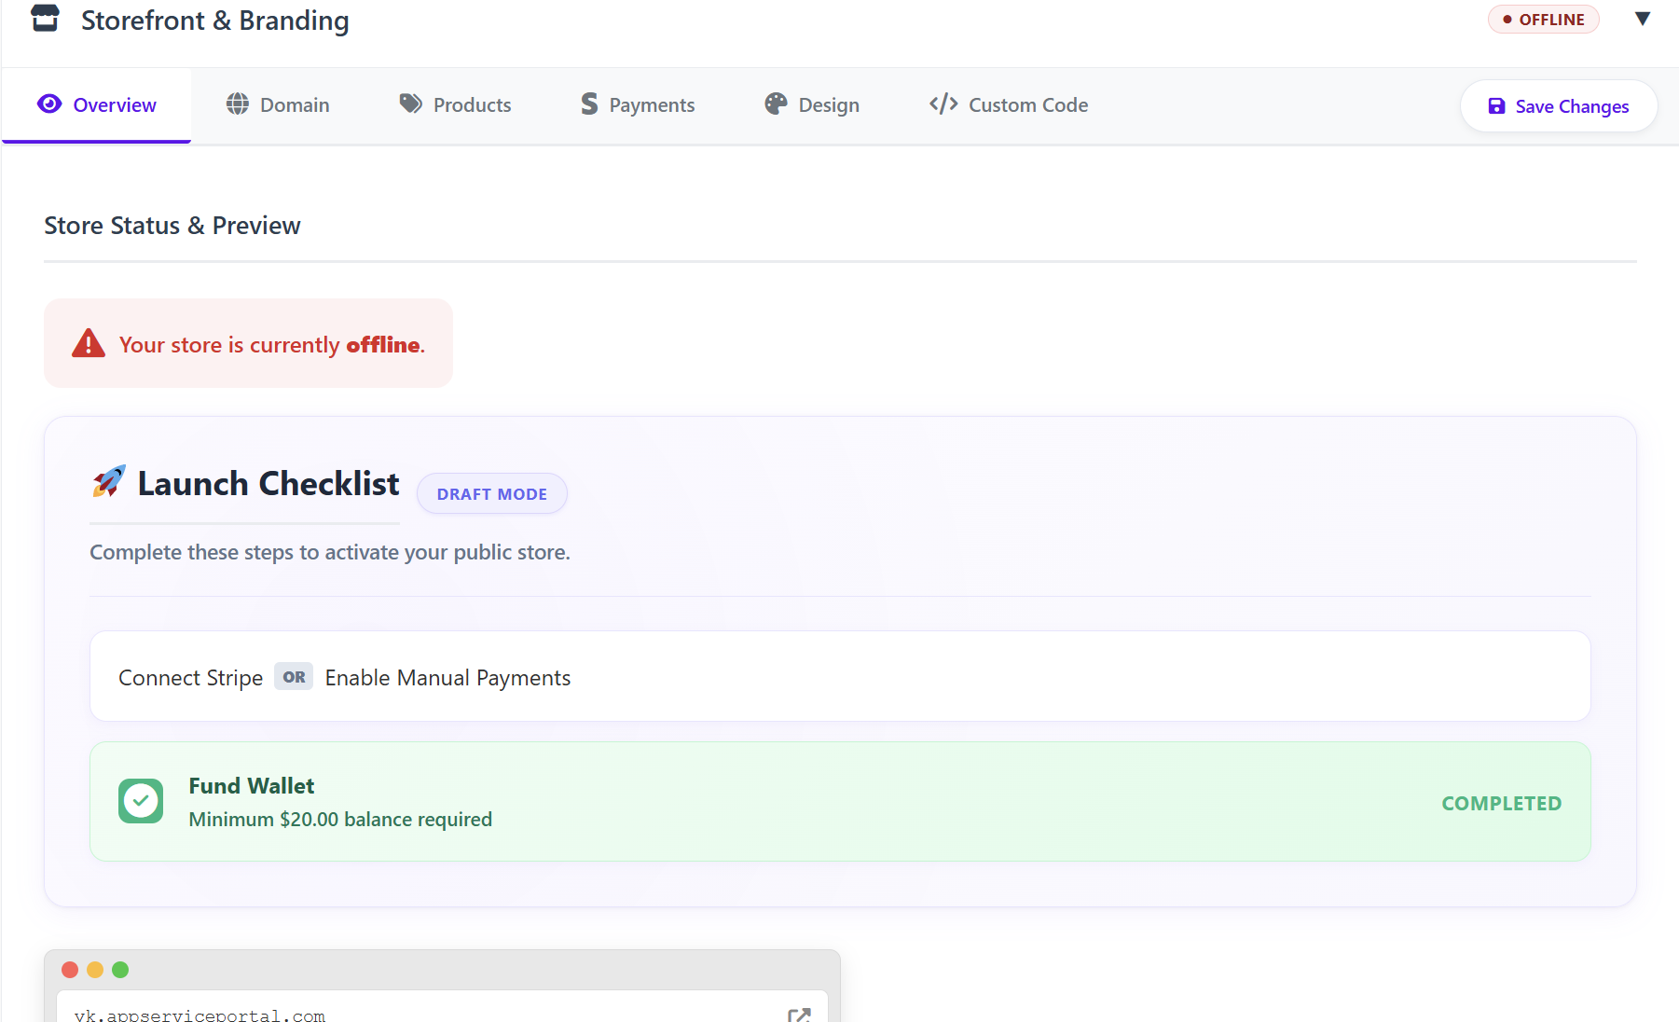
Task: Click the eye icon on Overview tab
Action: pyautogui.click(x=49, y=104)
